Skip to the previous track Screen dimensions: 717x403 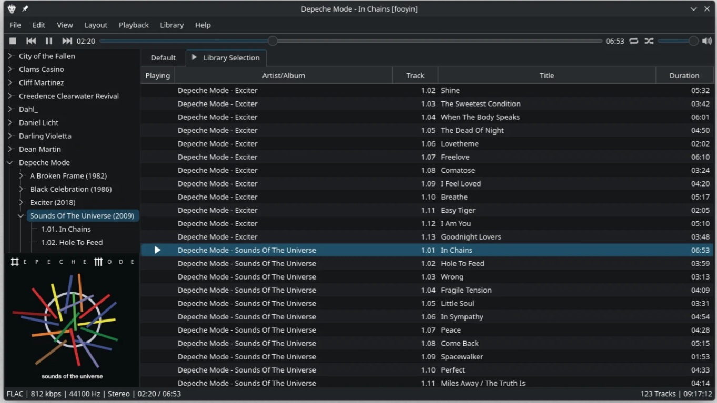[x=31, y=41]
